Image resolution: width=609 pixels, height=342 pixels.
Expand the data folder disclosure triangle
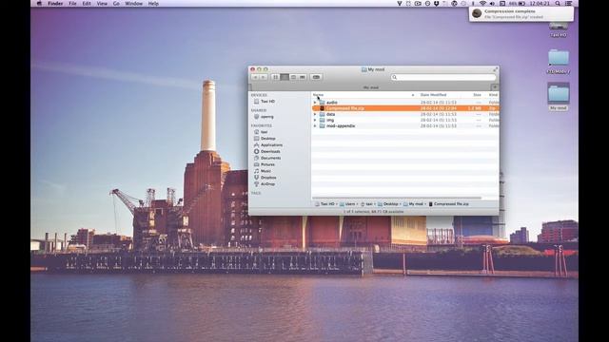click(315, 114)
